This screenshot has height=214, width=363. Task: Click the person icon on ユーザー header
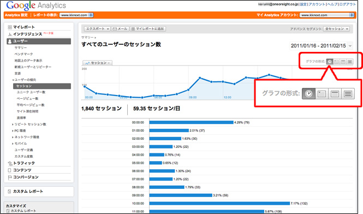tap(10, 41)
